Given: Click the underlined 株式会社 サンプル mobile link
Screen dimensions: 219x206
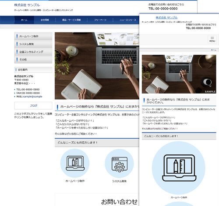Looking at the screenshot, I should 166,17.
